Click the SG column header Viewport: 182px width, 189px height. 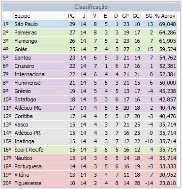coord(149,16)
